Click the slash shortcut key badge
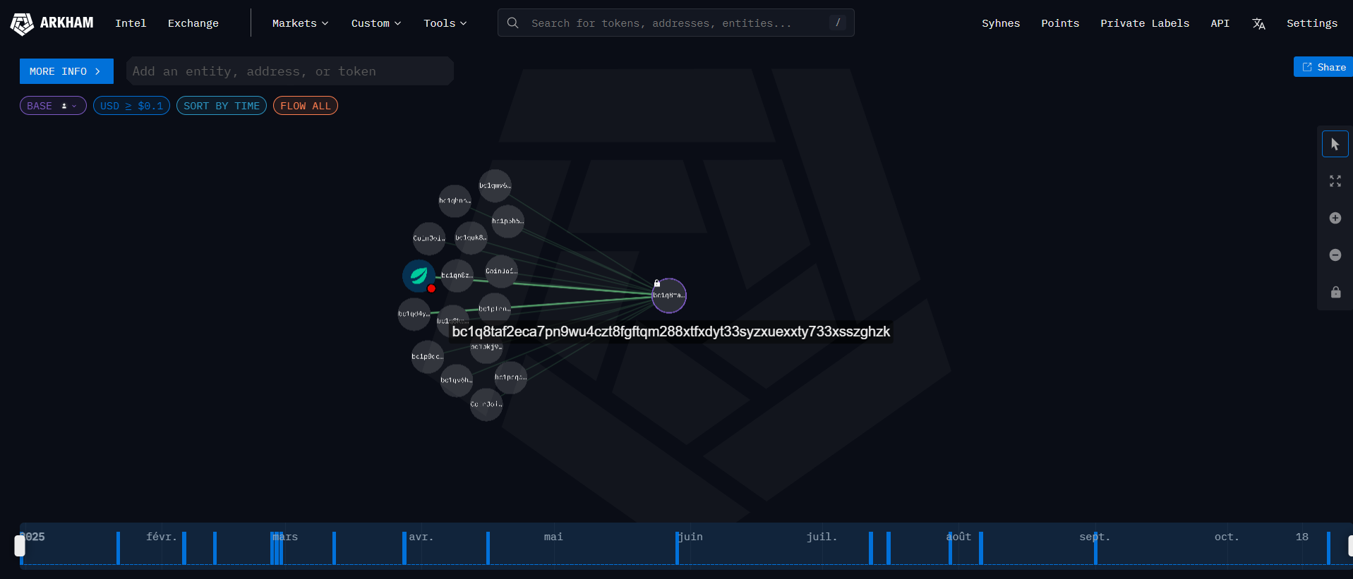1353x579 pixels. coord(837,23)
